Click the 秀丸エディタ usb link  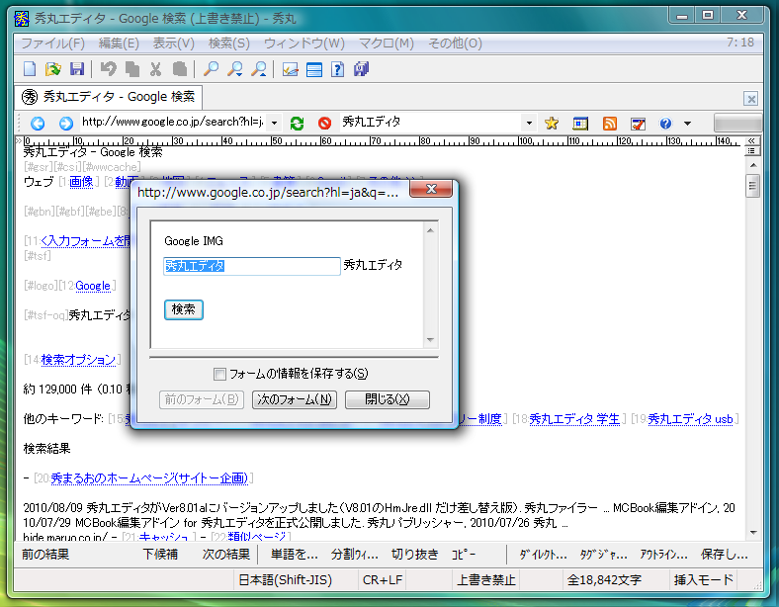point(690,419)
